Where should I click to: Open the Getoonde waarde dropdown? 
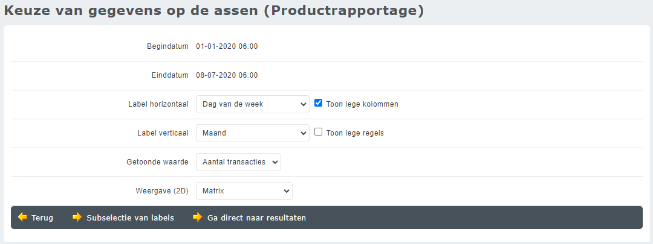pos(238,162)
